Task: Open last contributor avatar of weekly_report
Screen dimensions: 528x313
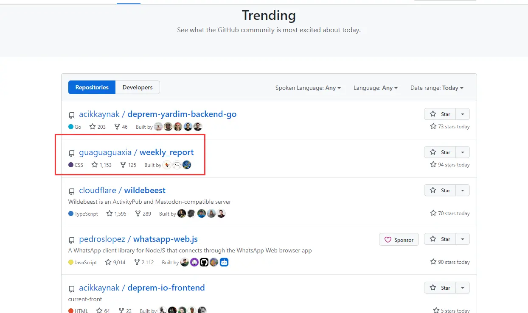Action: [x=187, y=165]
